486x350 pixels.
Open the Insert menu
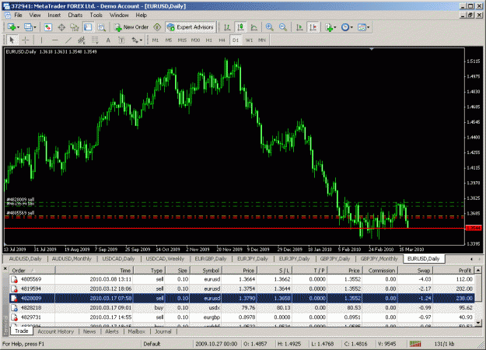[54, 15]
